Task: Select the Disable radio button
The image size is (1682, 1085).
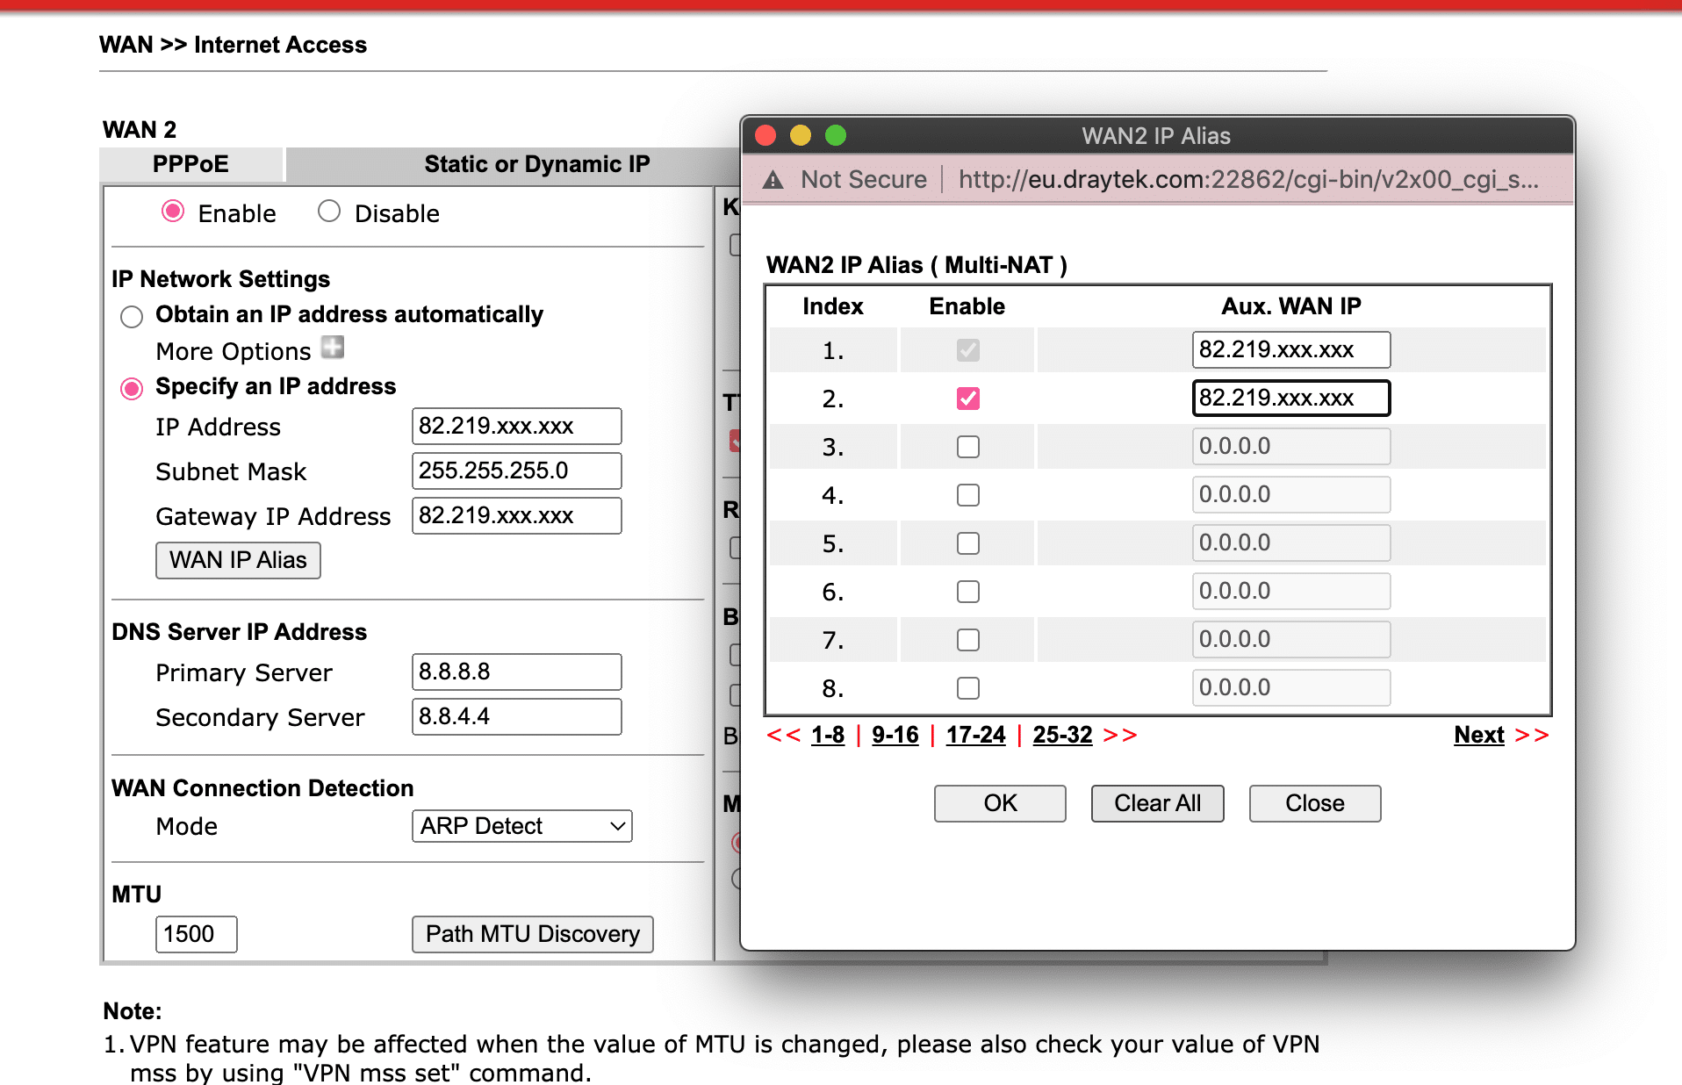Action: [x=329, y=212]
